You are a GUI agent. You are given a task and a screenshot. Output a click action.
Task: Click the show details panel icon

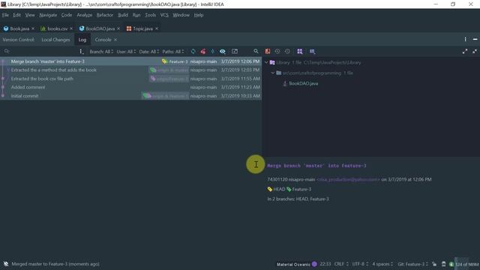(312, 52)
